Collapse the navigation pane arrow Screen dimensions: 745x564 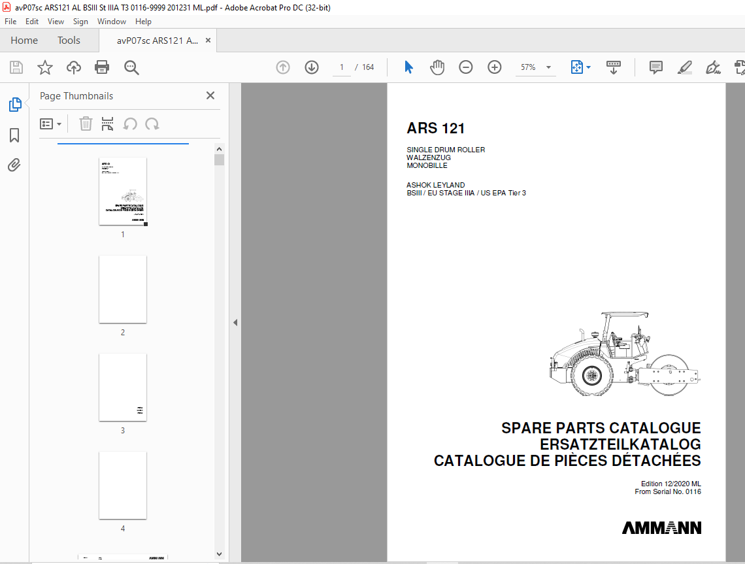pyautogui.click(x=235, y=323)
